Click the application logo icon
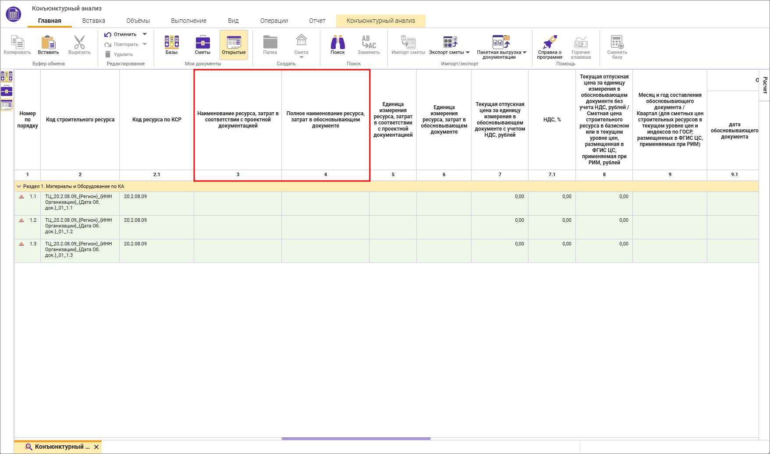The height and width of the screenshot is (454, 770). pos(13,14)
